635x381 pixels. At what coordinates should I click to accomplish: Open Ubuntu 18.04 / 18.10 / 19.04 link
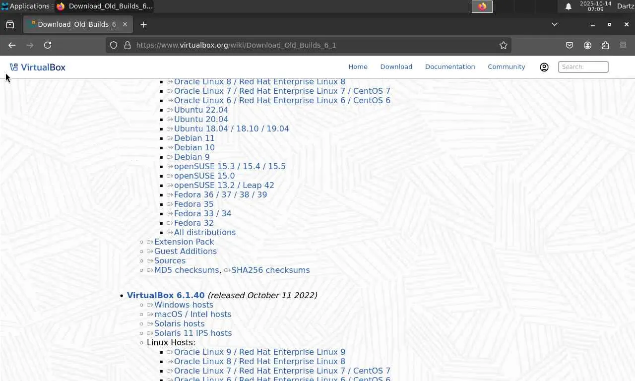tap(231, 129)
